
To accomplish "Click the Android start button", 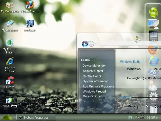I will (7, 117).
